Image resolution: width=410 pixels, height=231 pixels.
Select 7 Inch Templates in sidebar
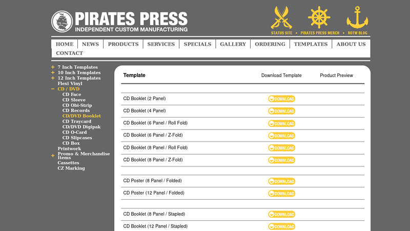click(x=78, y=67)
